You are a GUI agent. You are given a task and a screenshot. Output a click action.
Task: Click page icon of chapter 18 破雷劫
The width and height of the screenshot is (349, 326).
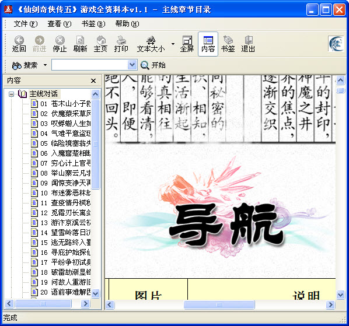click(34, 272)
